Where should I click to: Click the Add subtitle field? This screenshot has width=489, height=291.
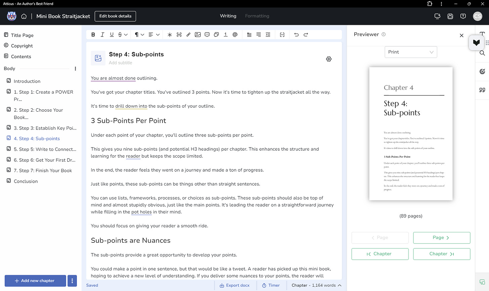tap(121, 63)
